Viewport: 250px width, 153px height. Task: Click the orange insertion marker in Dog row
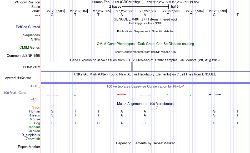click(157, 123)
